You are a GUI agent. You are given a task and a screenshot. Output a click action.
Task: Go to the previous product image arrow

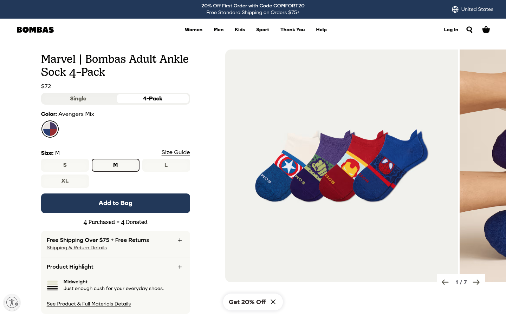(x=445, y=282)
